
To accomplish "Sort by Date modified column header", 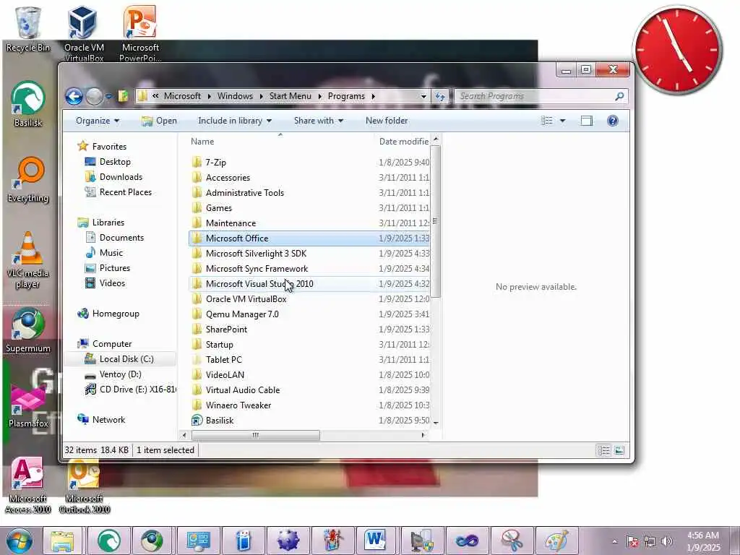I will pyautogui.click(x=403, y=142).
